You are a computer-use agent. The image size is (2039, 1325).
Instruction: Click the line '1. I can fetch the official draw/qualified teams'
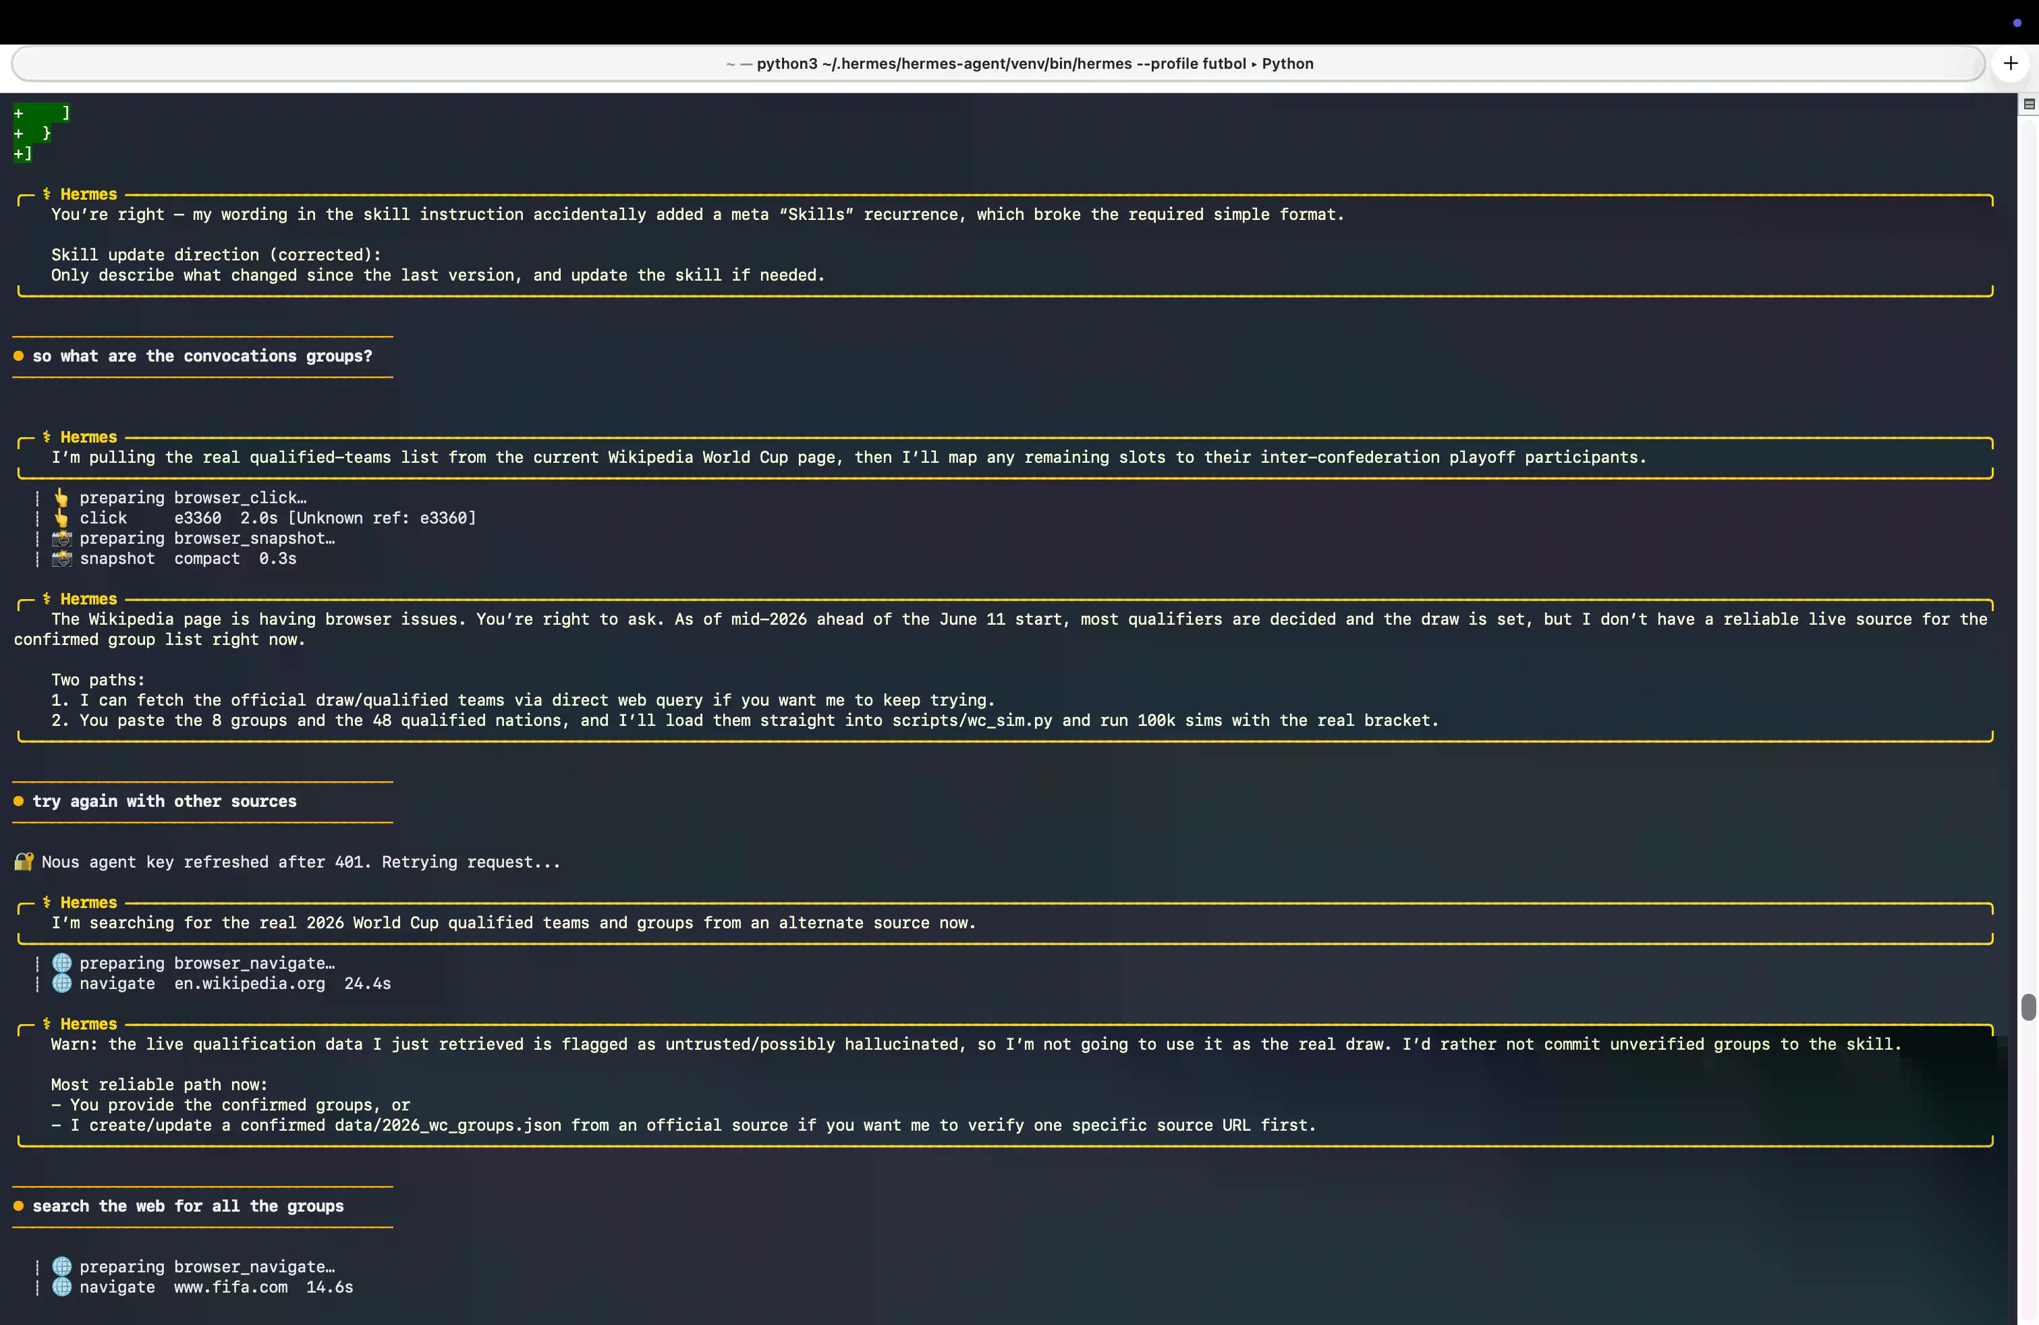click(x=523, y=700)
